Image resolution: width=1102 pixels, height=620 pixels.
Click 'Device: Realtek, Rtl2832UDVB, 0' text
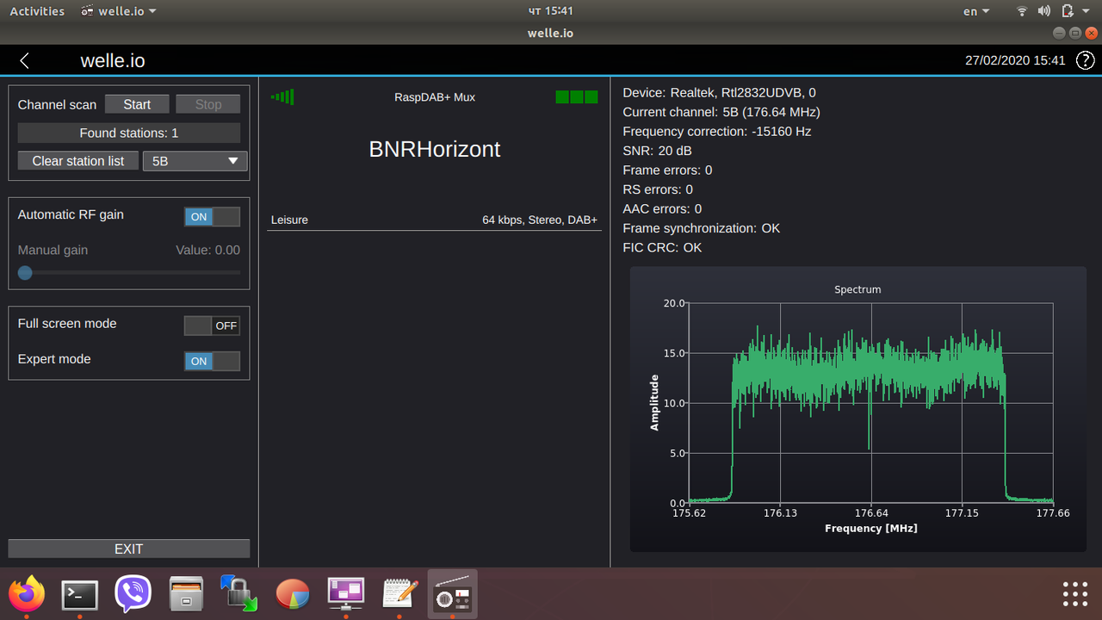719,93
